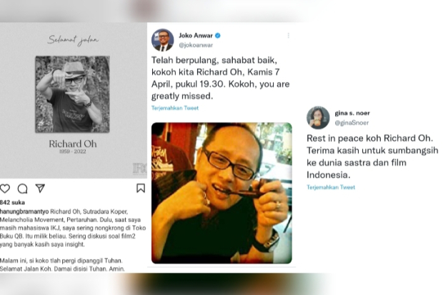Screen dimensions: 443x295
Task: Open hanungbramantyo username in caption
Action: [x=24, y=211]
